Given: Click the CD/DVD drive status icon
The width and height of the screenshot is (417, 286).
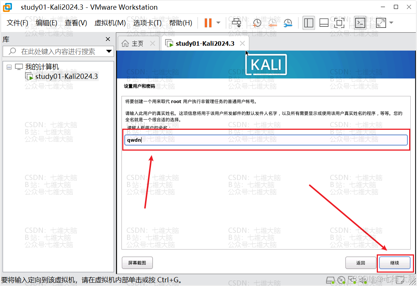Looking at the screenshot, I should [341, 280].
